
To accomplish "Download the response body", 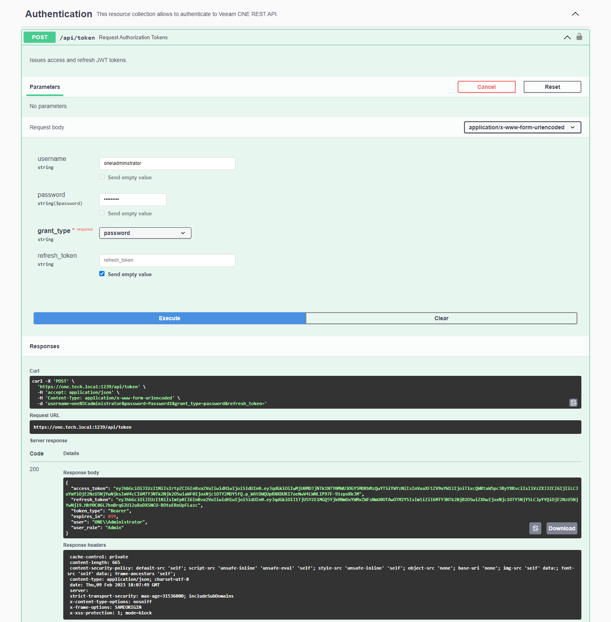I will tap(561, 528).
